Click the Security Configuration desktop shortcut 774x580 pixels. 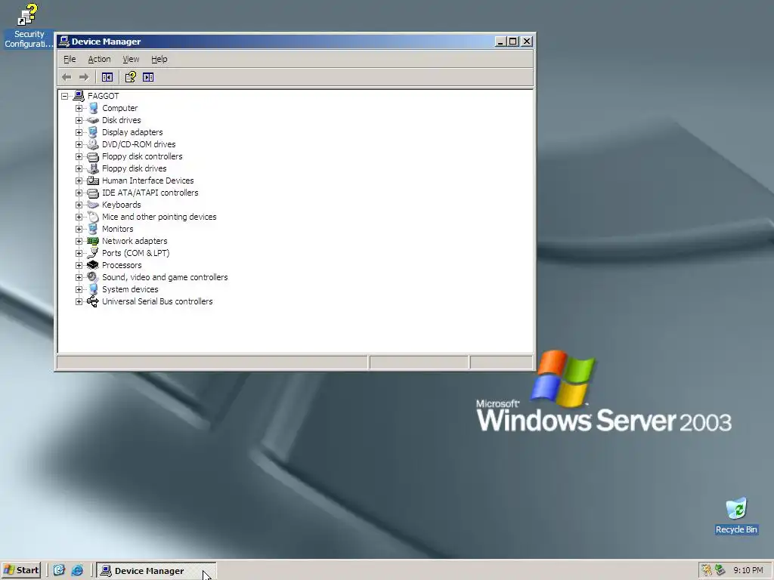click(28, 26)
